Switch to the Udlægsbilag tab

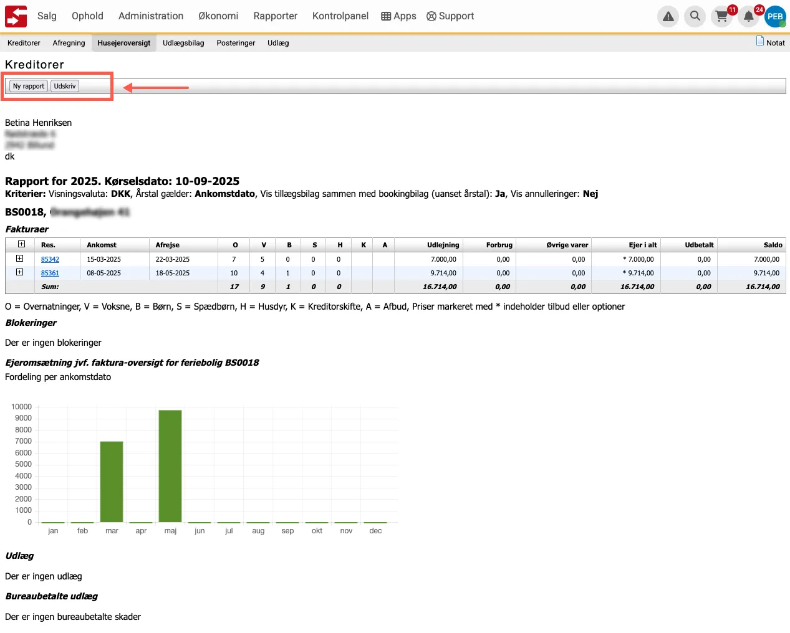coord(183,43)
